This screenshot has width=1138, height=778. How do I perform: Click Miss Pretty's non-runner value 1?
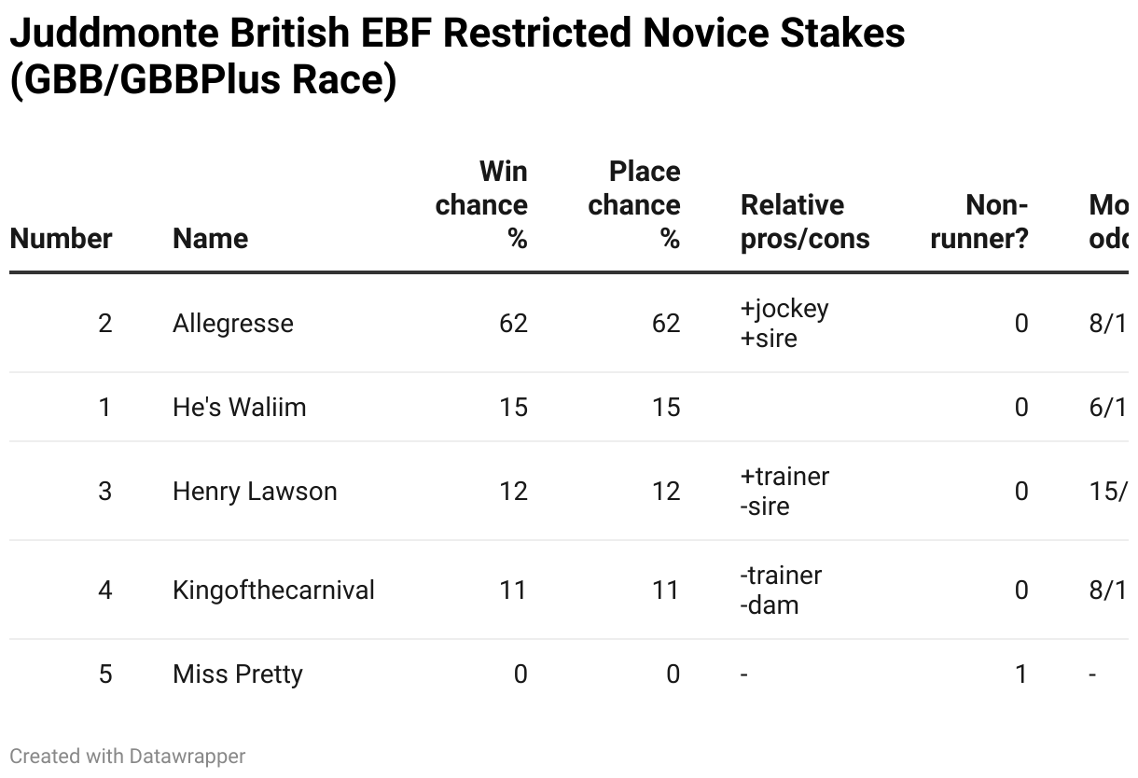1020,674
